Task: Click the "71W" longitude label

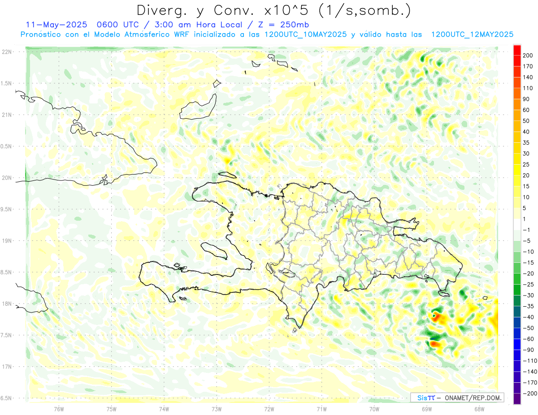Action: pos(321,409)
